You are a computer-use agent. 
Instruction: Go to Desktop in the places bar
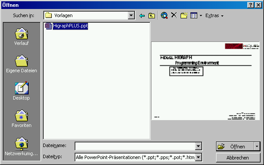tap(21, 91)
